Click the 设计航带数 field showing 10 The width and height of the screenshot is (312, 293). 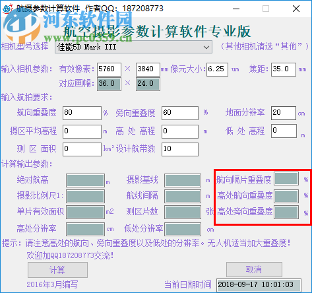click(x=180, y=149)
